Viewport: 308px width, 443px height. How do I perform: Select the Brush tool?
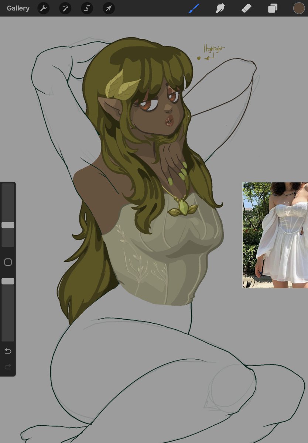point(194,8)
